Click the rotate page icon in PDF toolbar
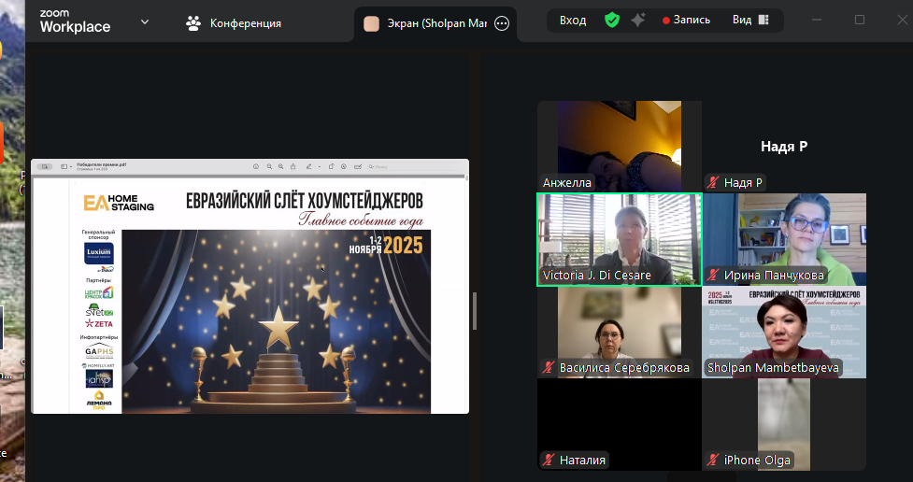913x482 pixels. point(332,166)
